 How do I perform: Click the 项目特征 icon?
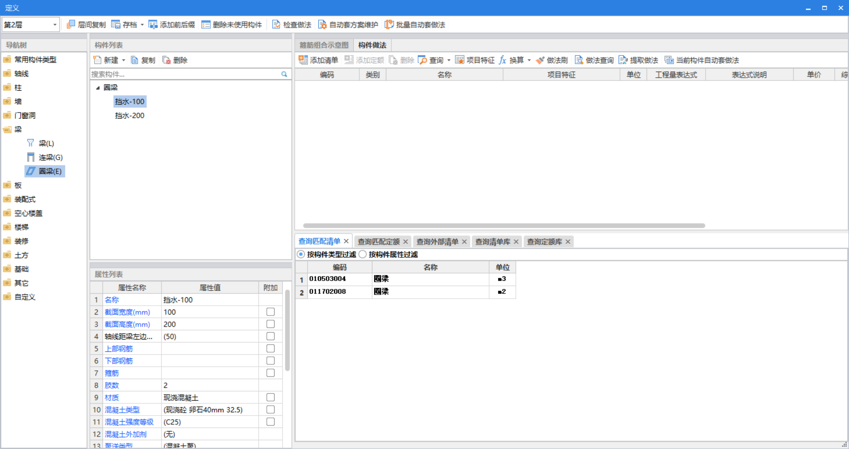tap(459, 60)
